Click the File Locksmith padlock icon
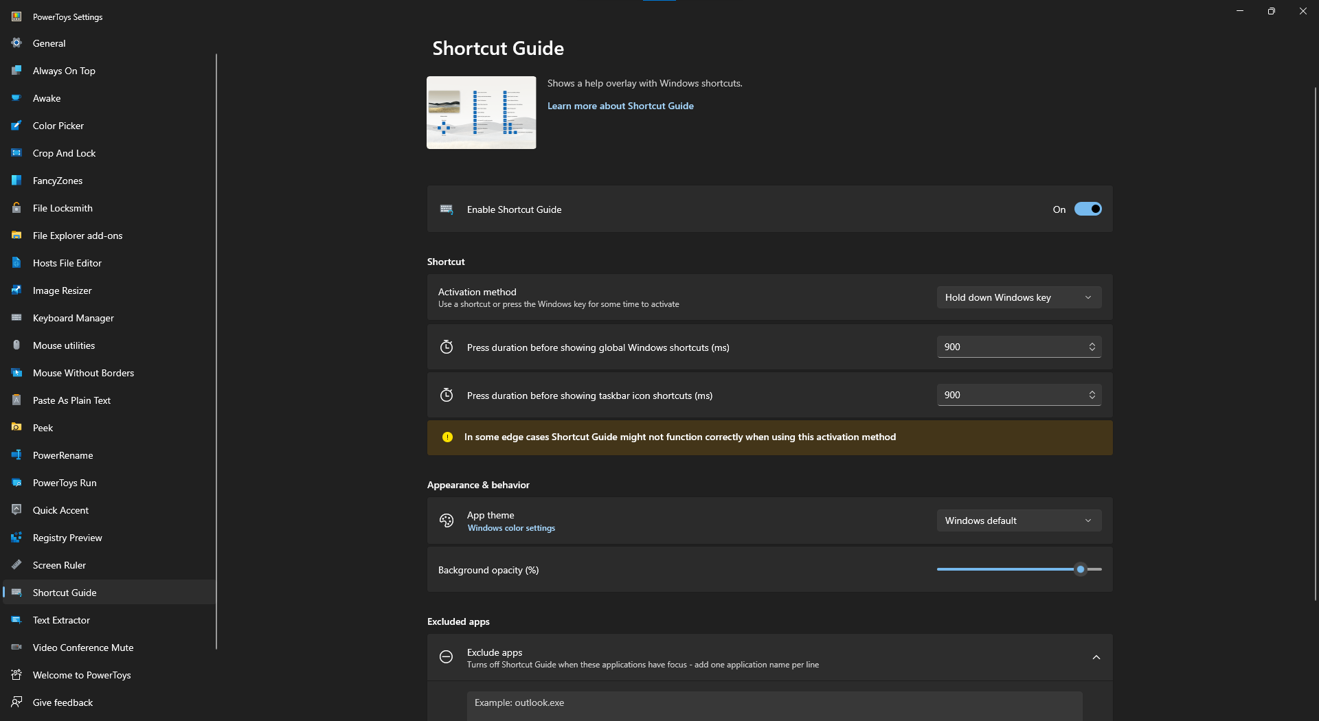 (16, 208)
